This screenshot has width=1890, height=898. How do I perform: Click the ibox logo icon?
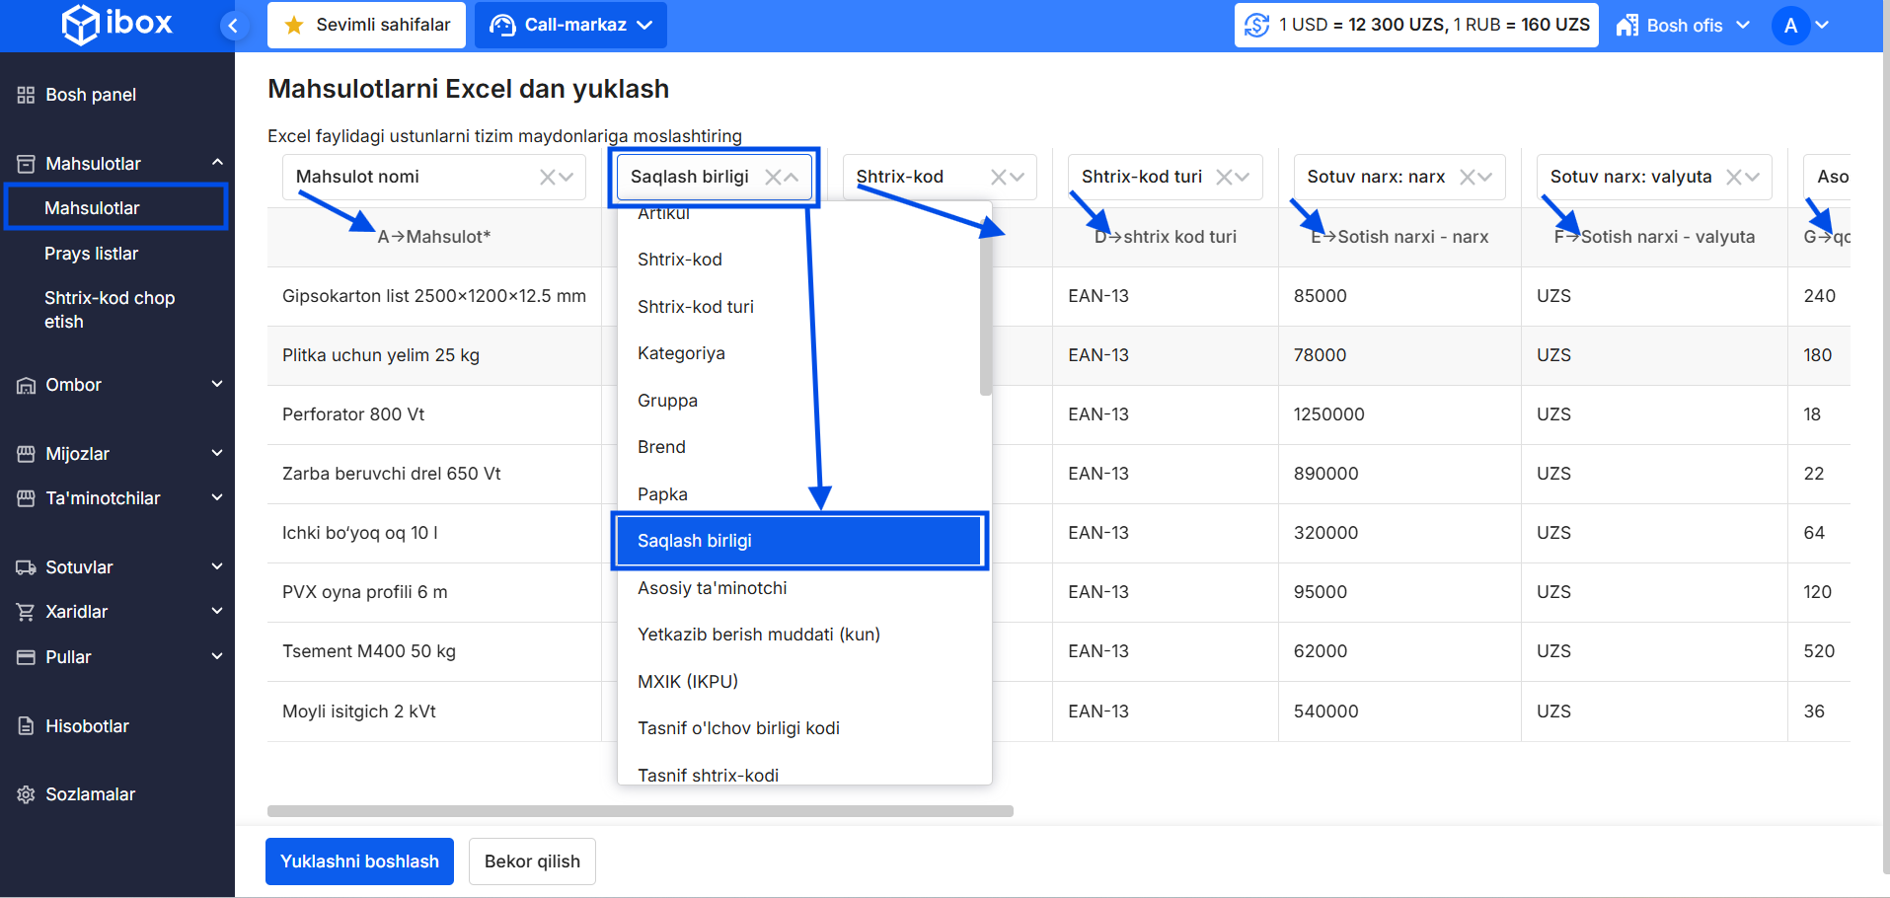pyautogui.click(x=80, y=25)
